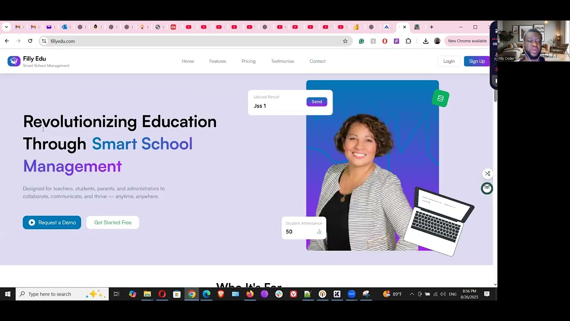Image resolution: width=570 pixels, height=321 pixels.
Task: Open Microsoft Edge from the taskbar
Action: click(x=206, y=294)
